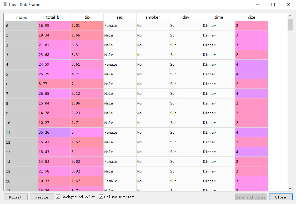Select total_bill cell 35.26
Viewport: 296px width, 204px height.
[54, 132]
